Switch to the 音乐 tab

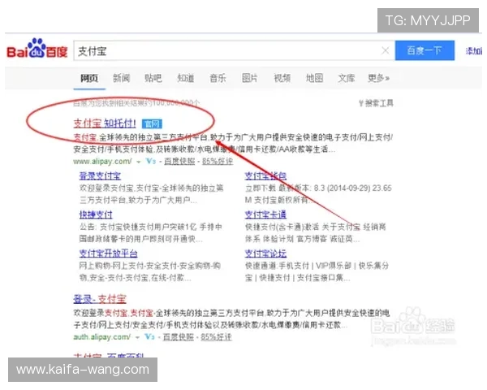(x=218, y=78)
